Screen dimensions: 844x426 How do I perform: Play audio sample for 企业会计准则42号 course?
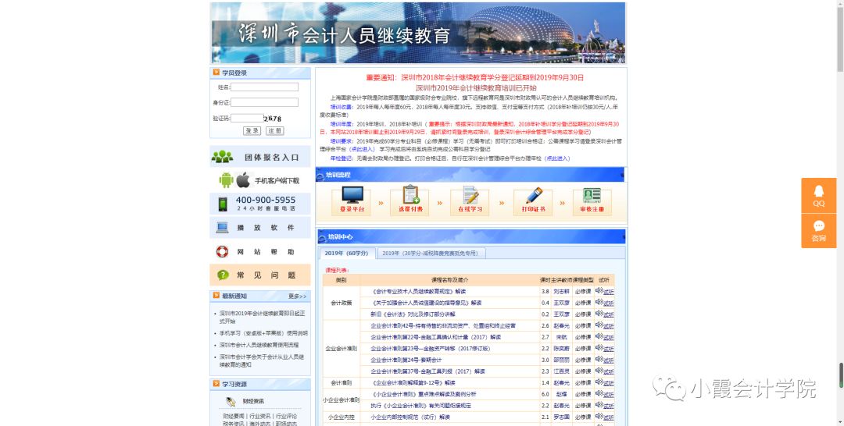(599, 325)
